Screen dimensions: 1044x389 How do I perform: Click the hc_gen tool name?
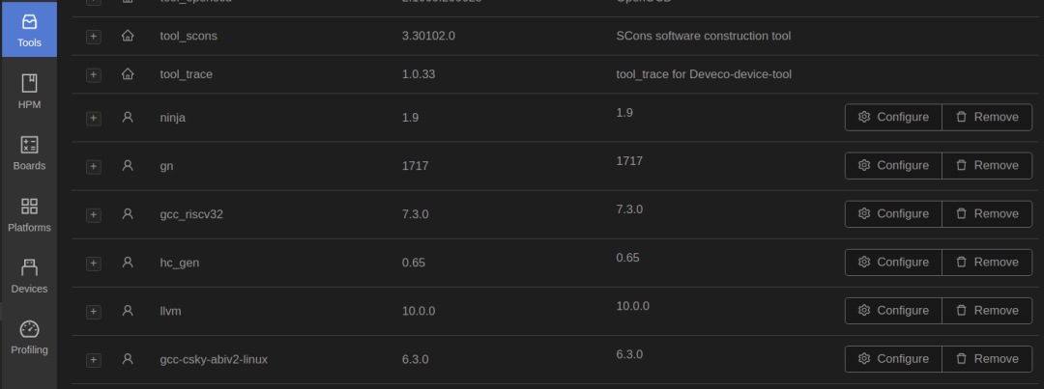180,263
